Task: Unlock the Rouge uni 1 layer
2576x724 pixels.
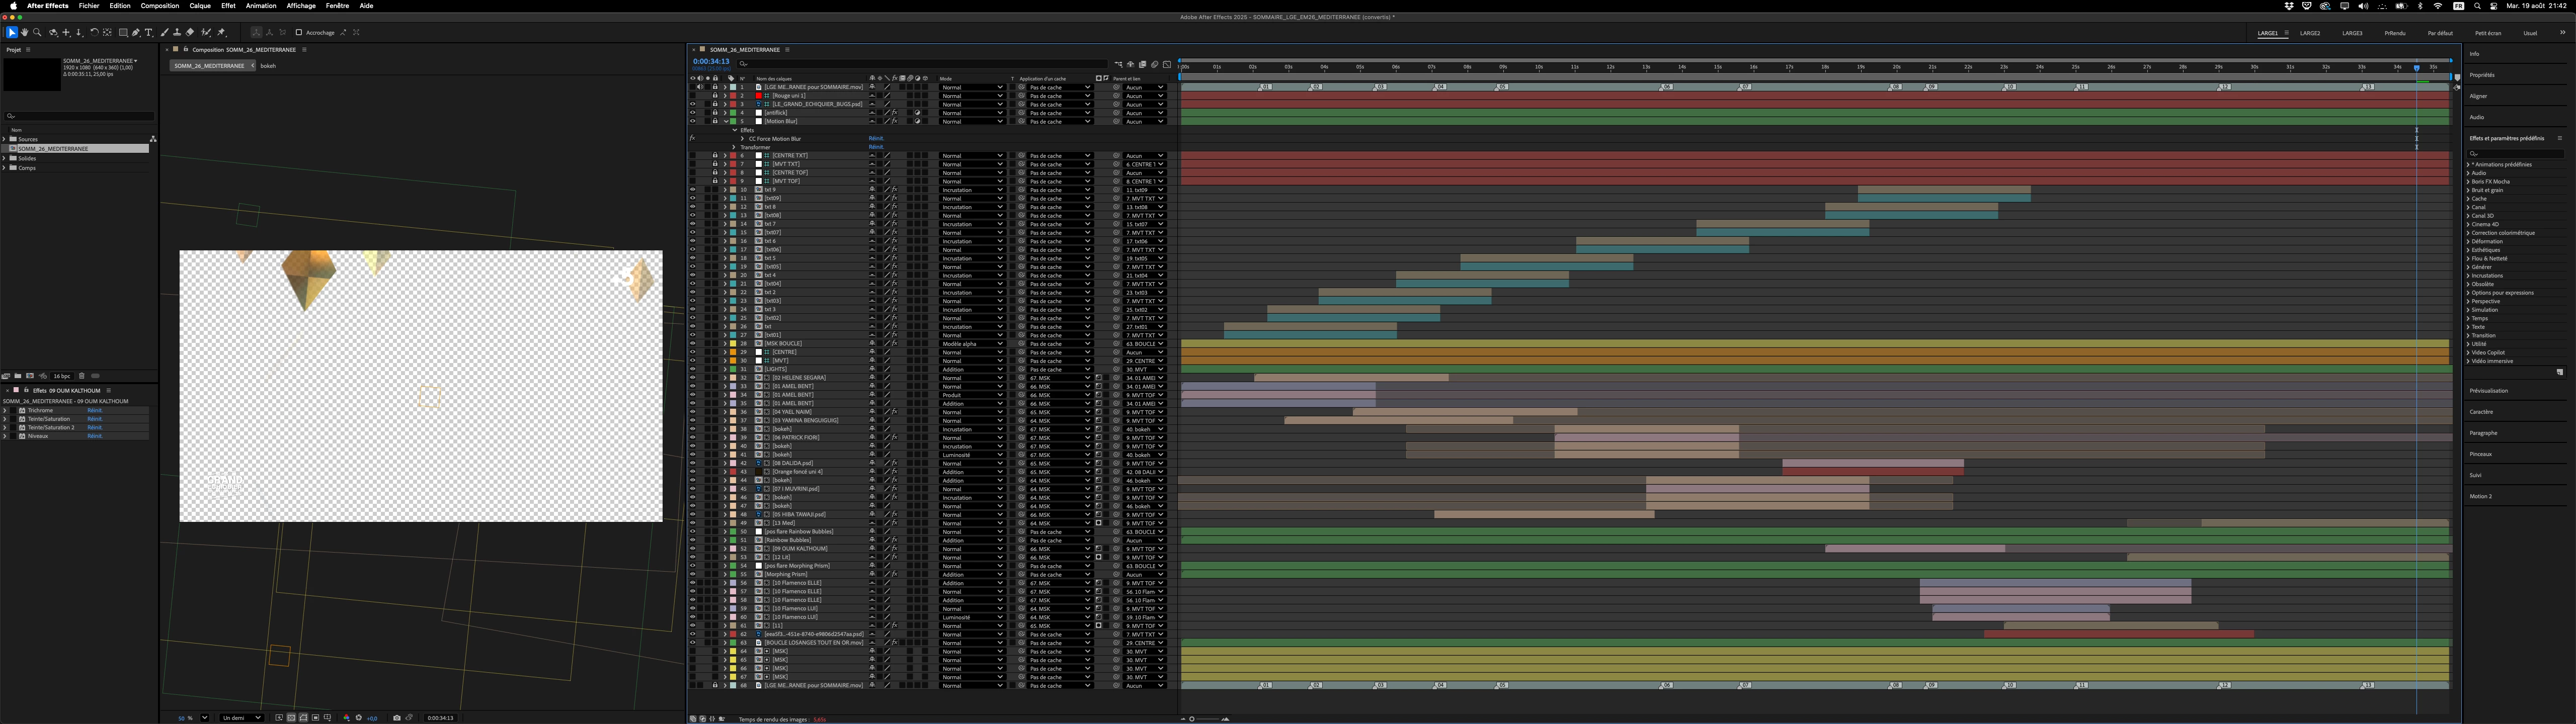Action: click(x=715, y=96)
